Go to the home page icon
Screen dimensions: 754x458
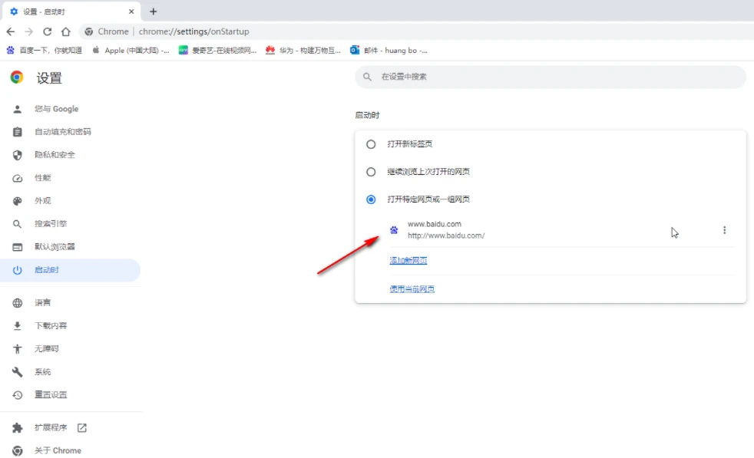pos(66,31)
